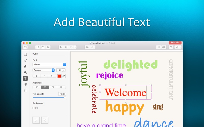Select the rectangular selection tool
The width and height of the screenshot is (204, 127).
(x=25, y=54)
